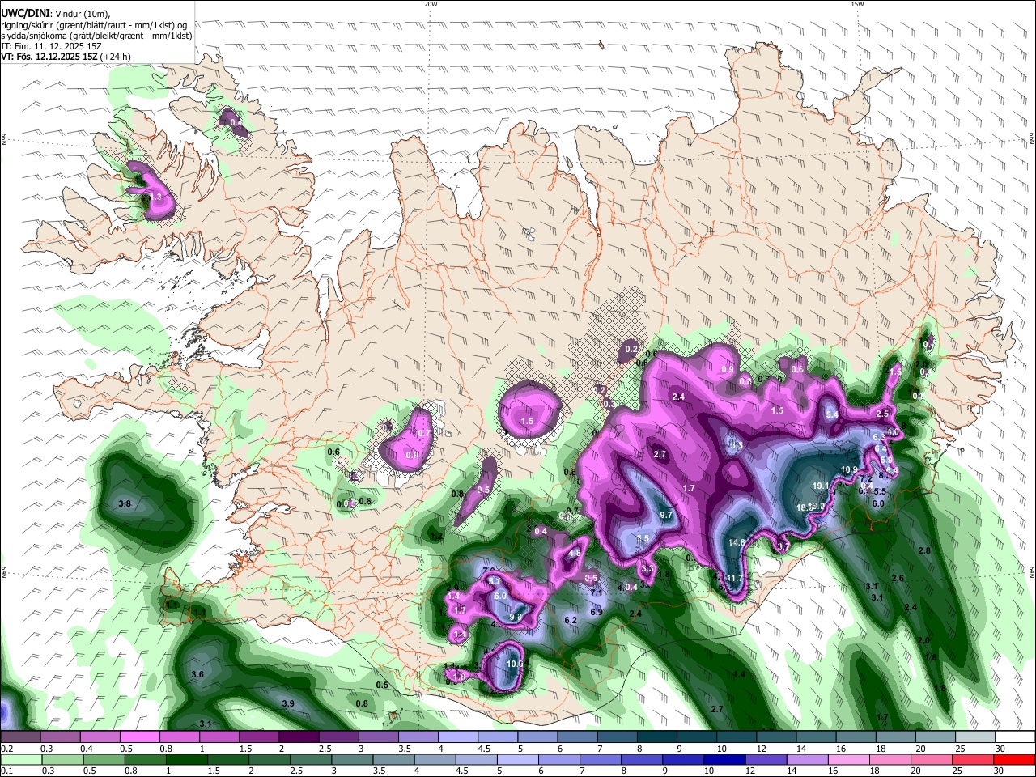Click the '0.1' label starting the lower legend row
1036x777 pixels.
coord(6,771)
